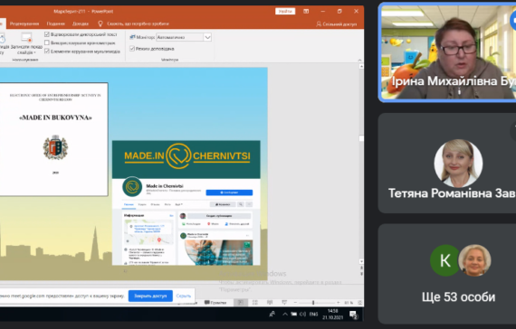Screen dimensions: 516x329
Task: Click the blue stop sharing button
Action: (x=150, y=296)
